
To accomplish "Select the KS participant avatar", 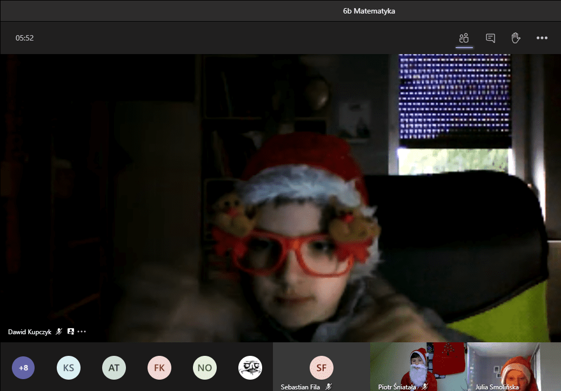I will 69,368.
